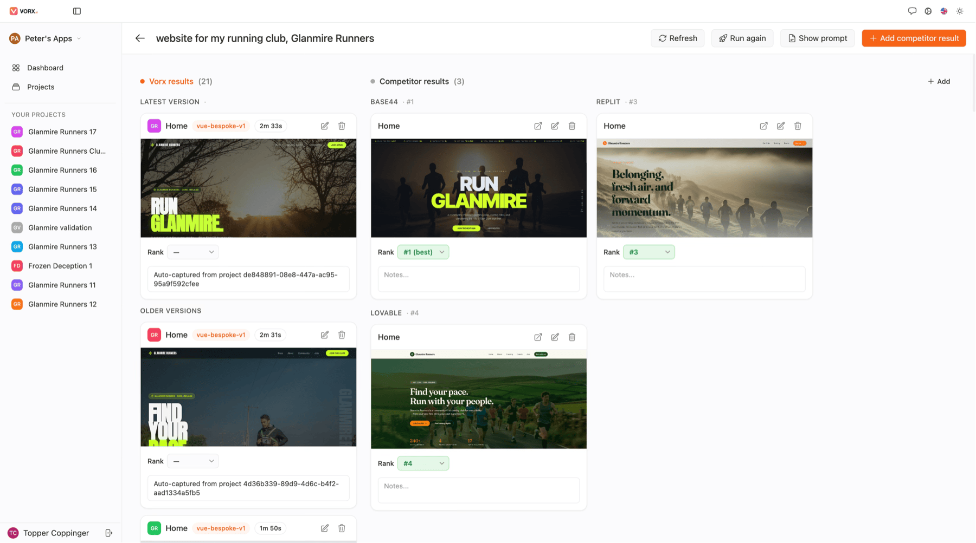Screen dimensions: 976x543
Task: Select Glanmire Runners 16 project
Action: point(62,171)
